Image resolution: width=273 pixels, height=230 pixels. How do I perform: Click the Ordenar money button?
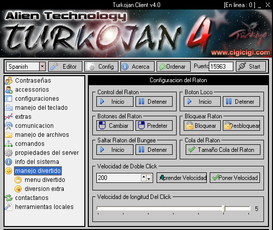[174, 67]
